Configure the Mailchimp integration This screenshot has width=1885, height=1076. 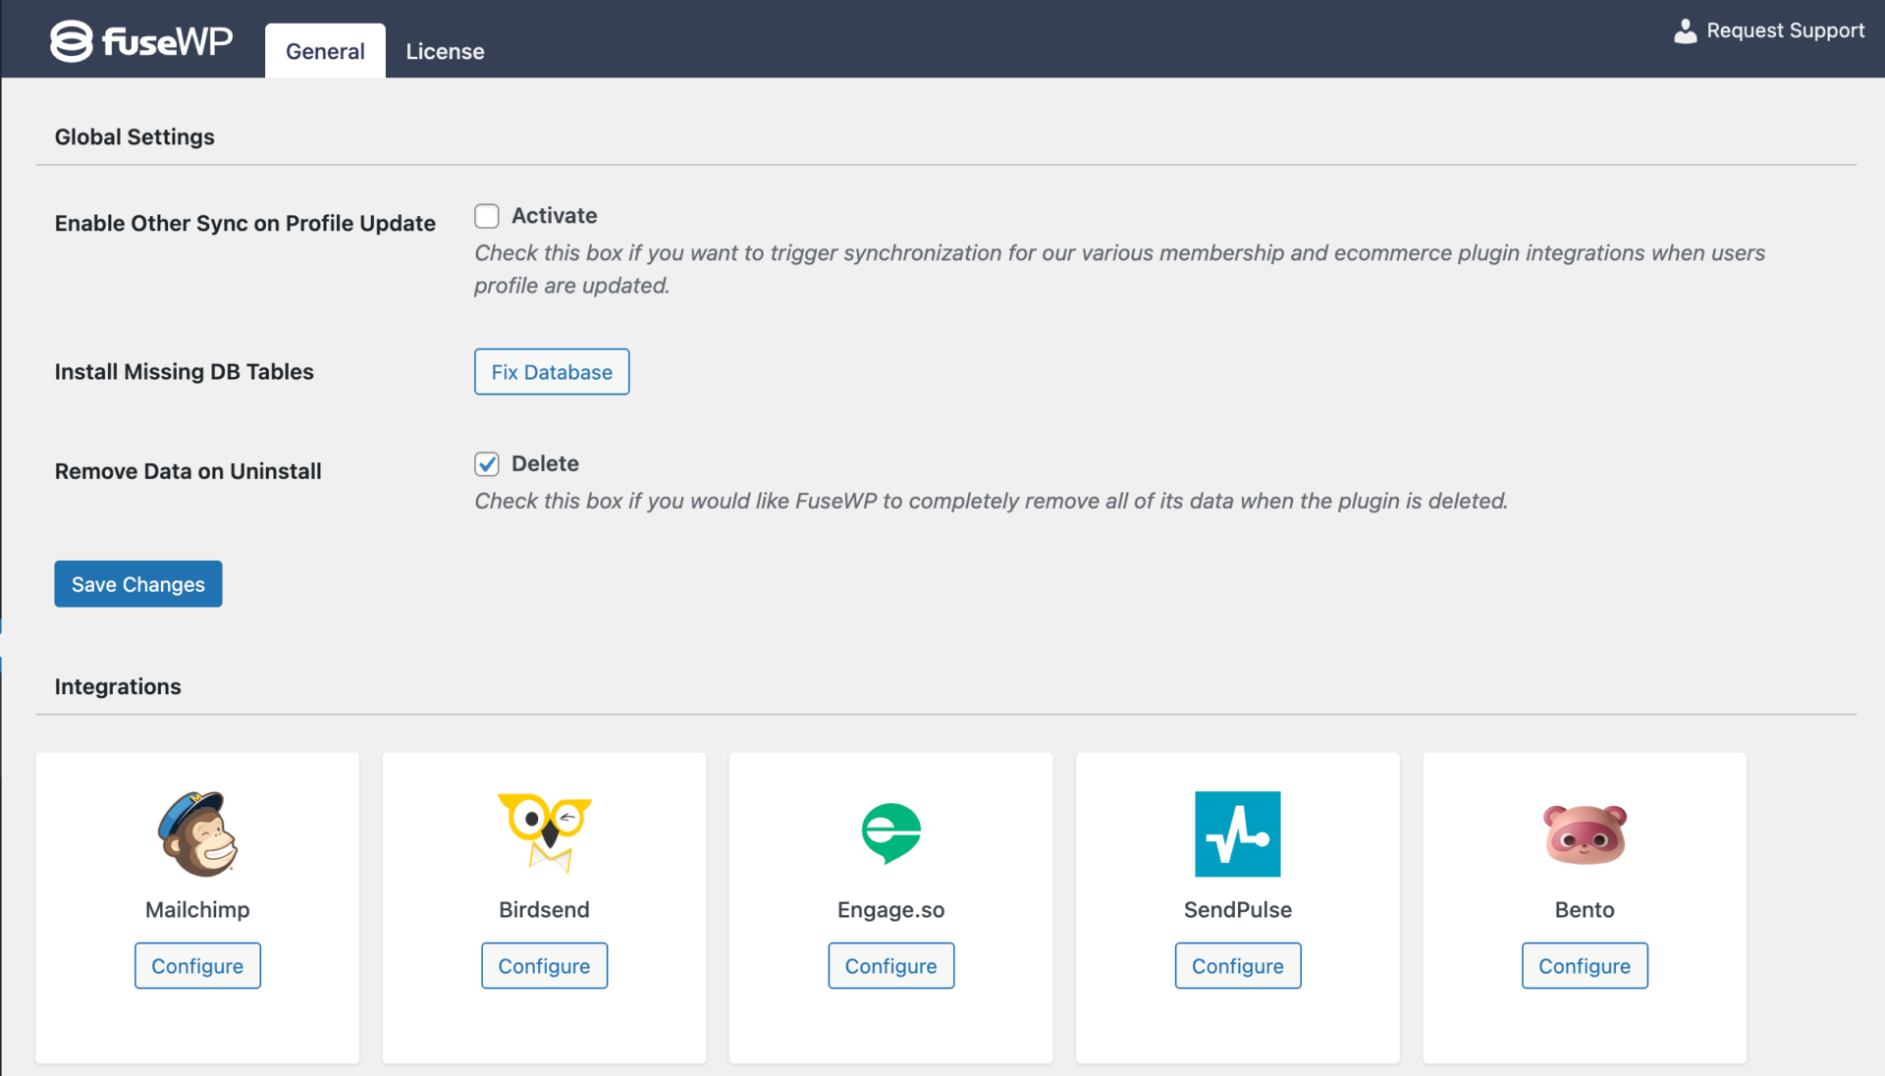click(x=197, y=966)
